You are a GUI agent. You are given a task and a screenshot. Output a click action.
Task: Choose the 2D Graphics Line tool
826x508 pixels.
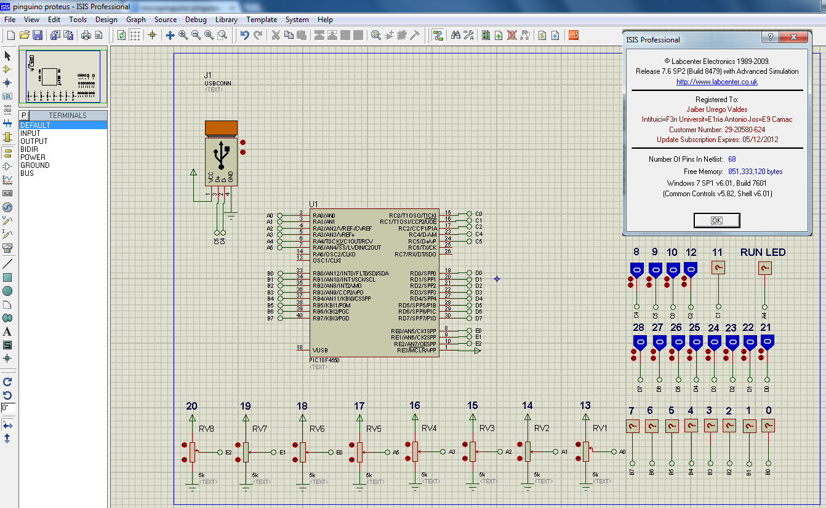coord(7,264)
